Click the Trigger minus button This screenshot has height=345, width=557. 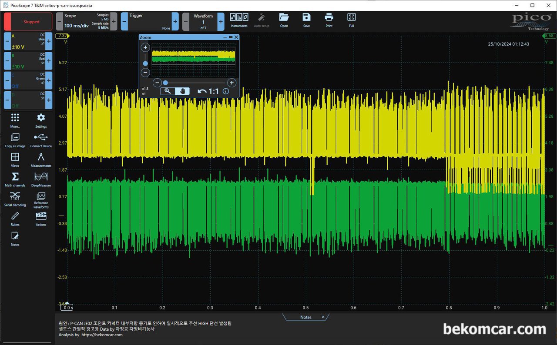[x=124, y=21]
